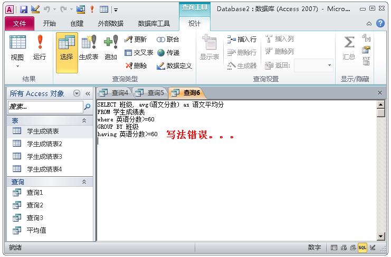
Task: Select table 学生成绩表3
Action: point(50,157)
